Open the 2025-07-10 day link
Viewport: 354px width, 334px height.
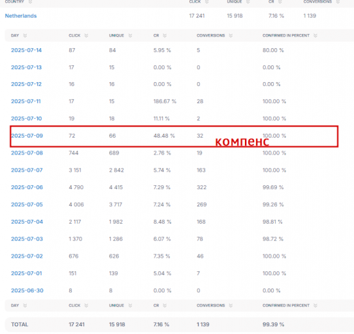26,119
